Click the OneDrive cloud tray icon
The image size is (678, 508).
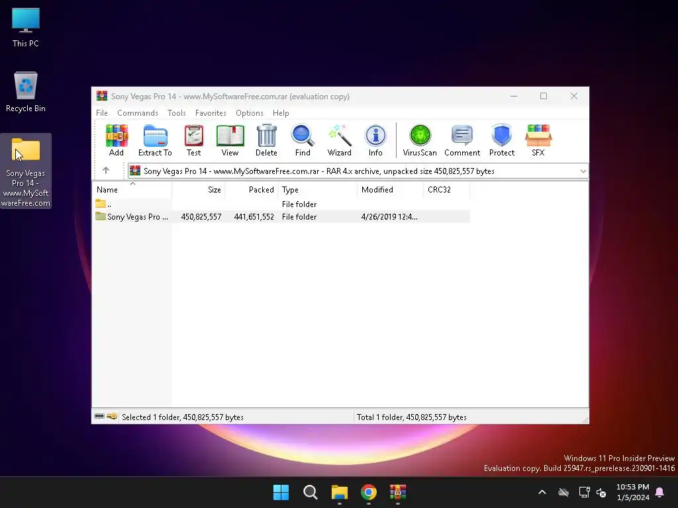coord(563,492)
